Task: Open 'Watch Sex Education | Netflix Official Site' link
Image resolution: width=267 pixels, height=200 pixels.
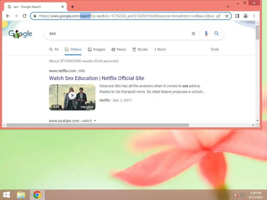Action: click(96, 78)
